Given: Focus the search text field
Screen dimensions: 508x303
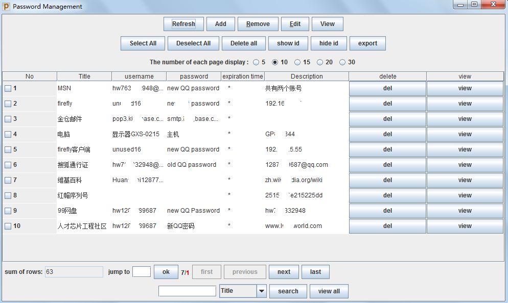Looking at the screenshot, I should [187, 291].
